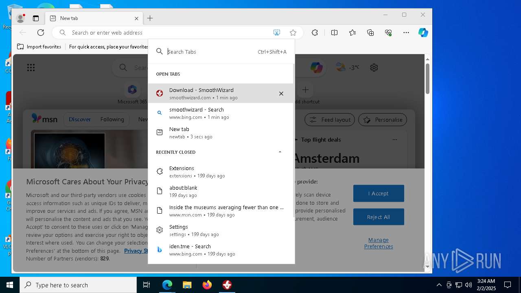The image size is (521, 293).
Task: Click Import favorites in favorites bar
Action: pos(39,47)
